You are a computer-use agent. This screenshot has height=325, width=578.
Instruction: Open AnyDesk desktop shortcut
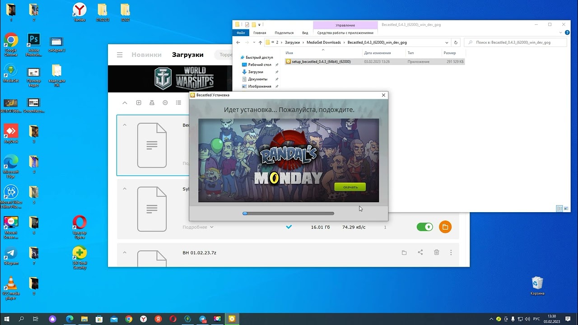pos(11,134)
